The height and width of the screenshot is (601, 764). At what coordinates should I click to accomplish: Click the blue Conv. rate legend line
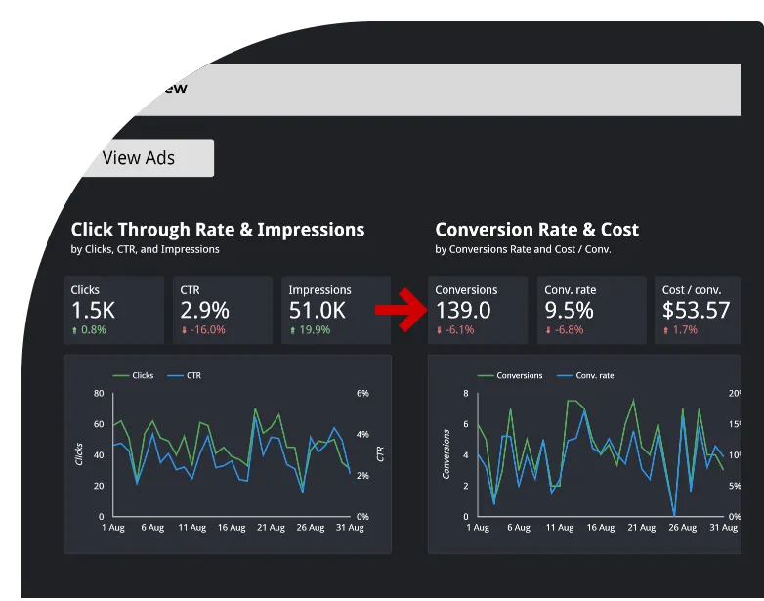(565, 375)
